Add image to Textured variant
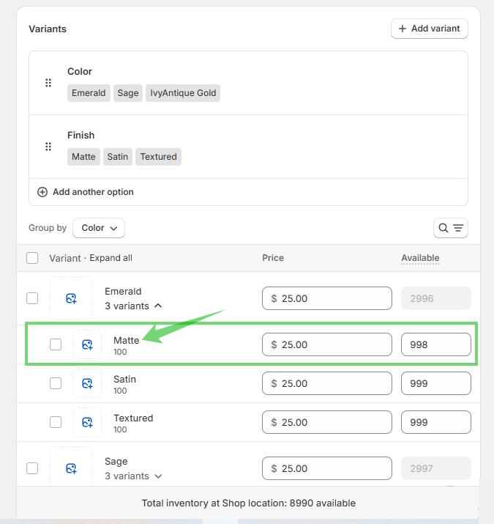This screenshot has height=524, width=494. [x=87, y=422]
